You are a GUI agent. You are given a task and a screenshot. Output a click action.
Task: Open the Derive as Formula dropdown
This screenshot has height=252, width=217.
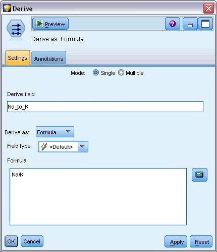(x=55, y=132)
